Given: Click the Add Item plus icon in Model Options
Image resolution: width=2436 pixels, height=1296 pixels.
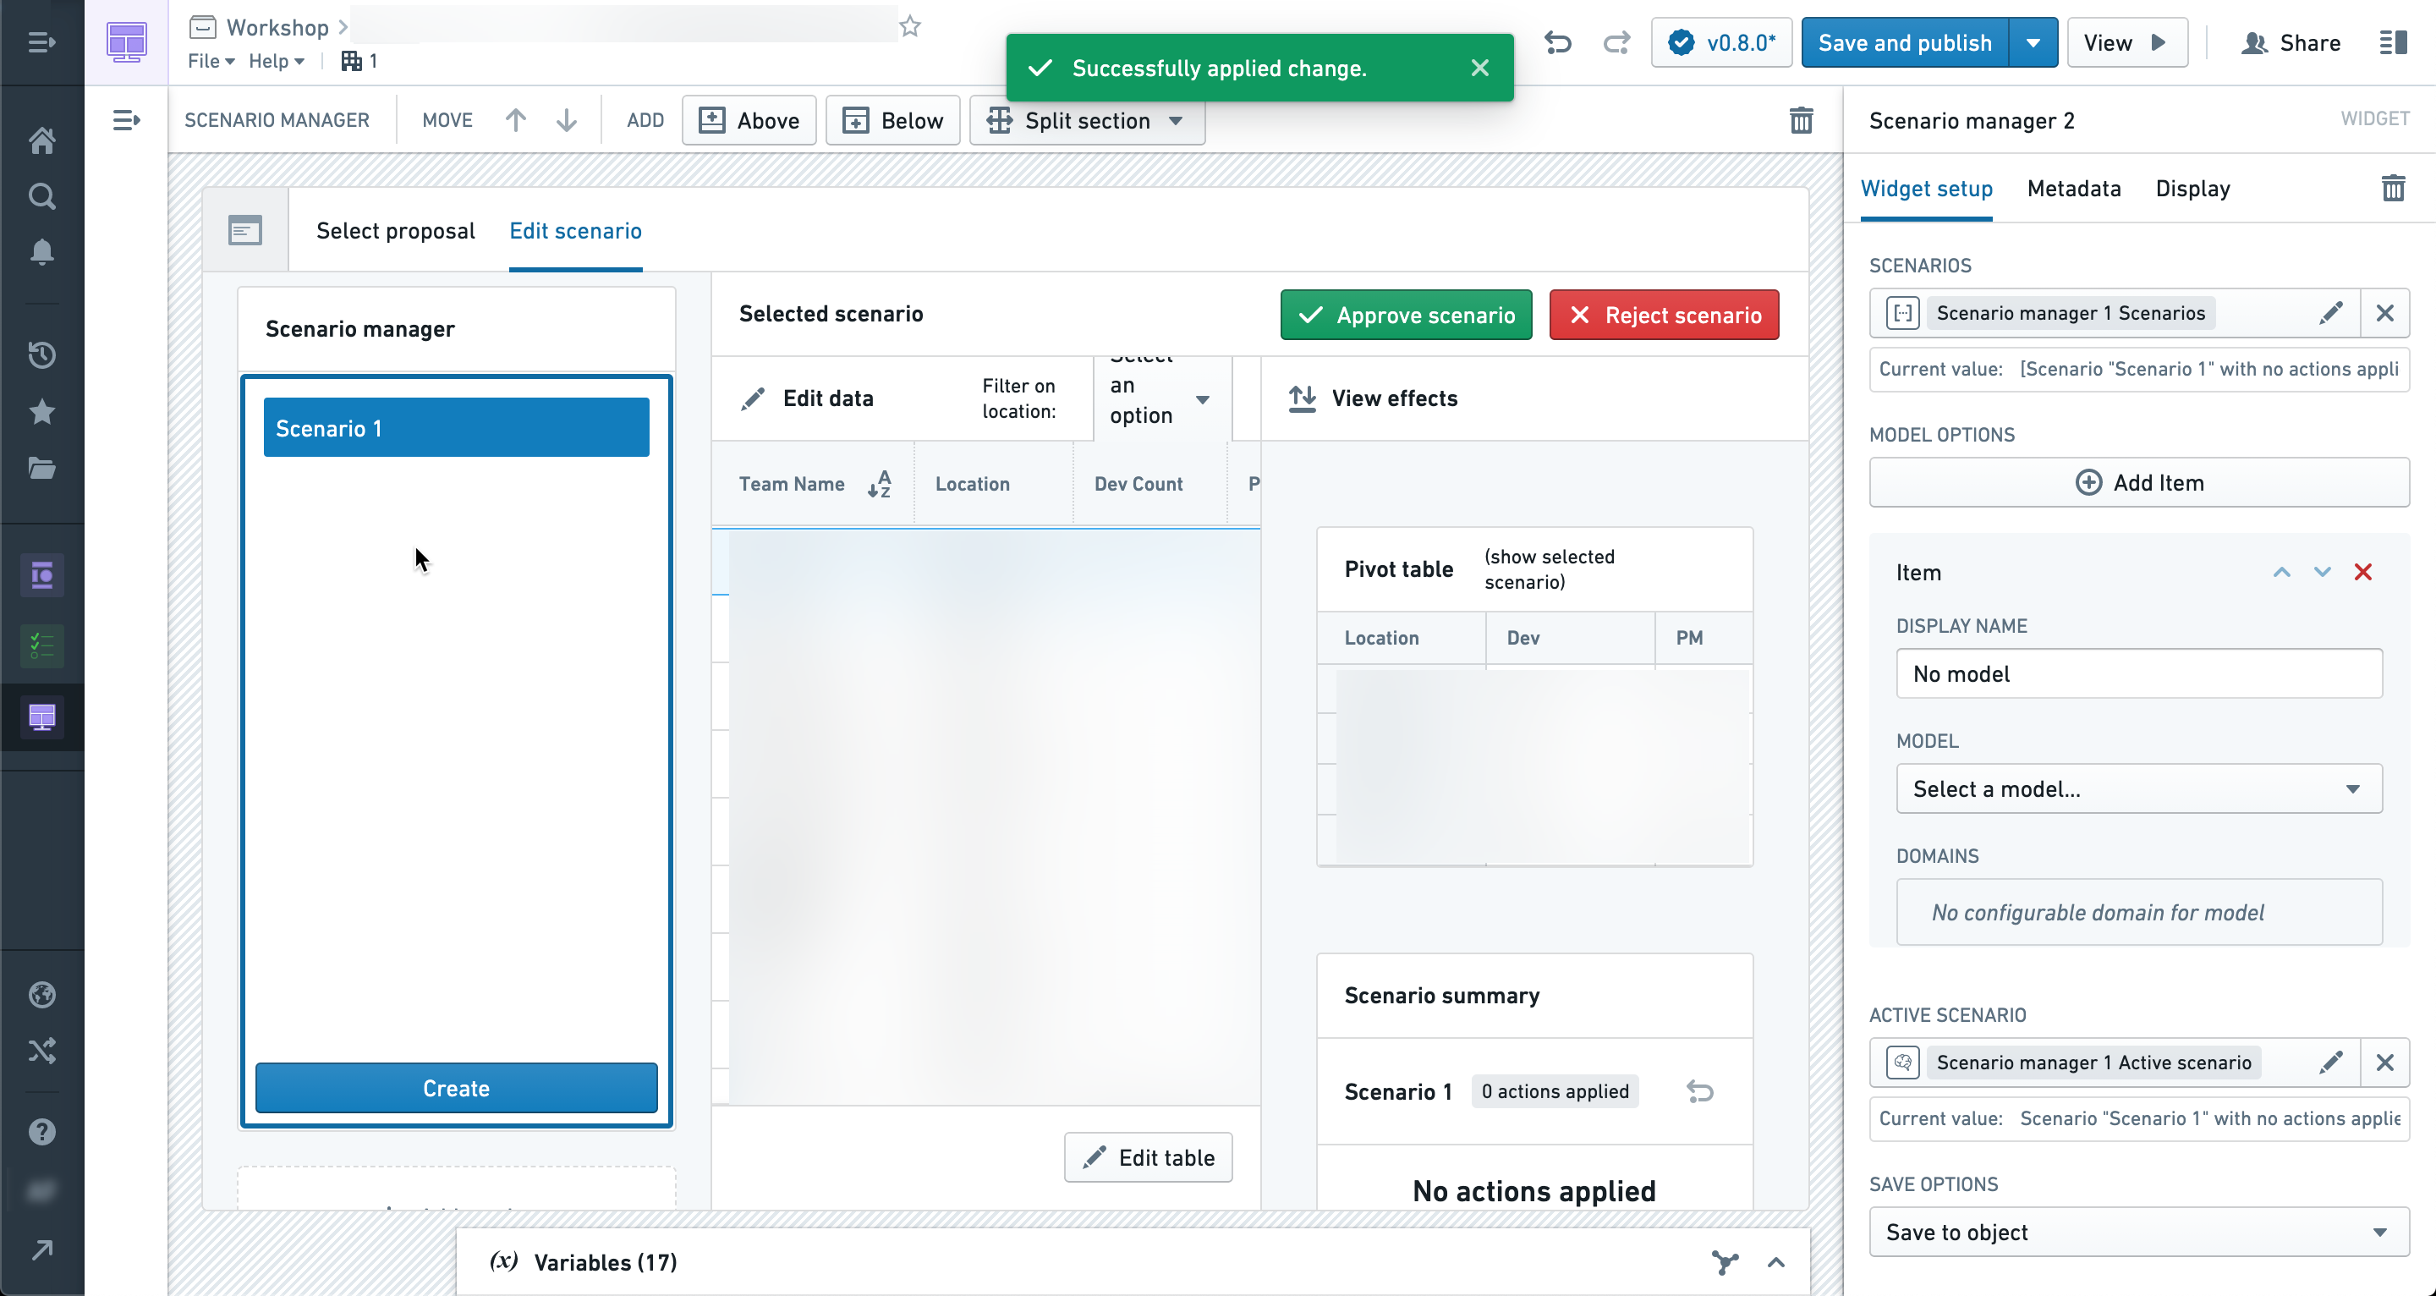Looking at the screenshot, I should [x=2088, y=482].
